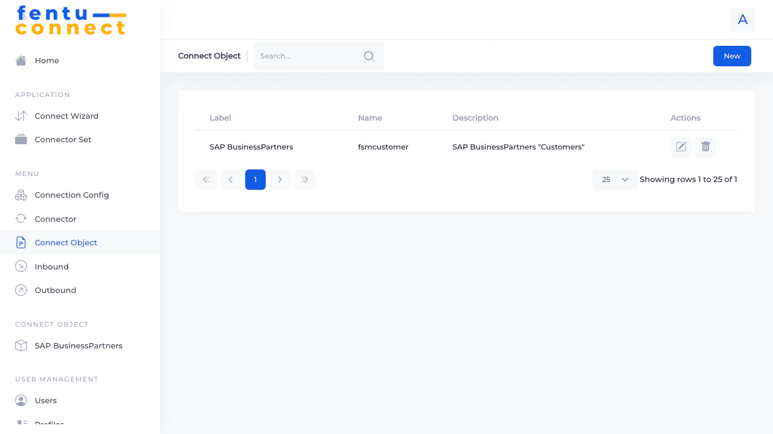This screenshot has width=773, height=434.
Task: Click the search magnifier icon
Action: click(x=369, y=56)
